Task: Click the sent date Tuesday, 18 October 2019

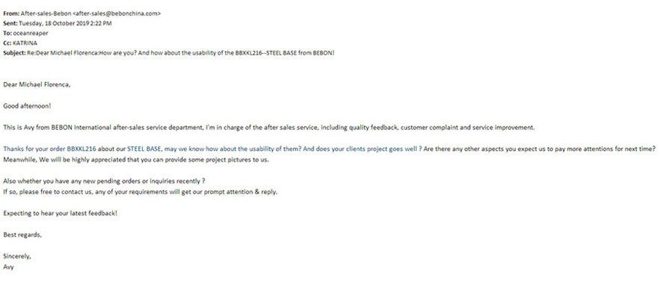Action: pos(52,23)
